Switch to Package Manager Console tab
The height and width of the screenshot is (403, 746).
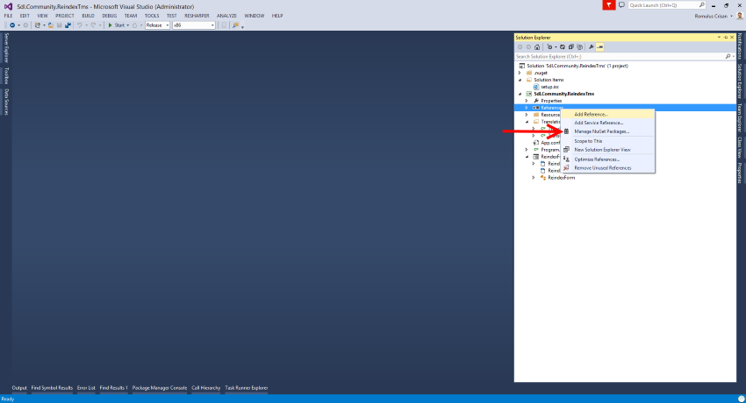(160, 387)
